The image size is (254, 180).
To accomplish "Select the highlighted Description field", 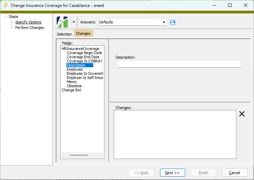I will coord(80,65).
